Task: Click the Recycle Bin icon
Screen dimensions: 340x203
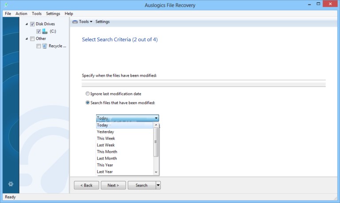Action: pyautogui.click(x=44, y=46)
